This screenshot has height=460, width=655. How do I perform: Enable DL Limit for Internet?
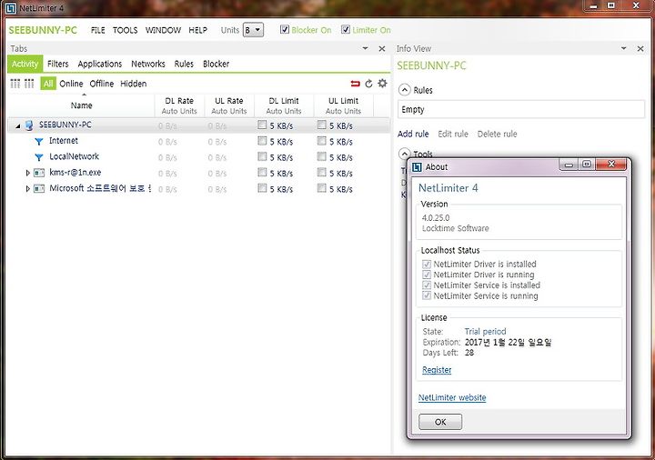[x=262, y=141]
